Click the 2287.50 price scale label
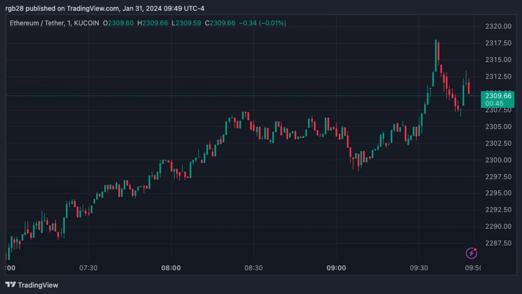 click(498, 243)
